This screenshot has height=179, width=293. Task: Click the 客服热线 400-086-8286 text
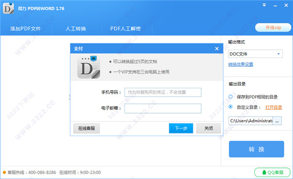[x=32, y=172]
